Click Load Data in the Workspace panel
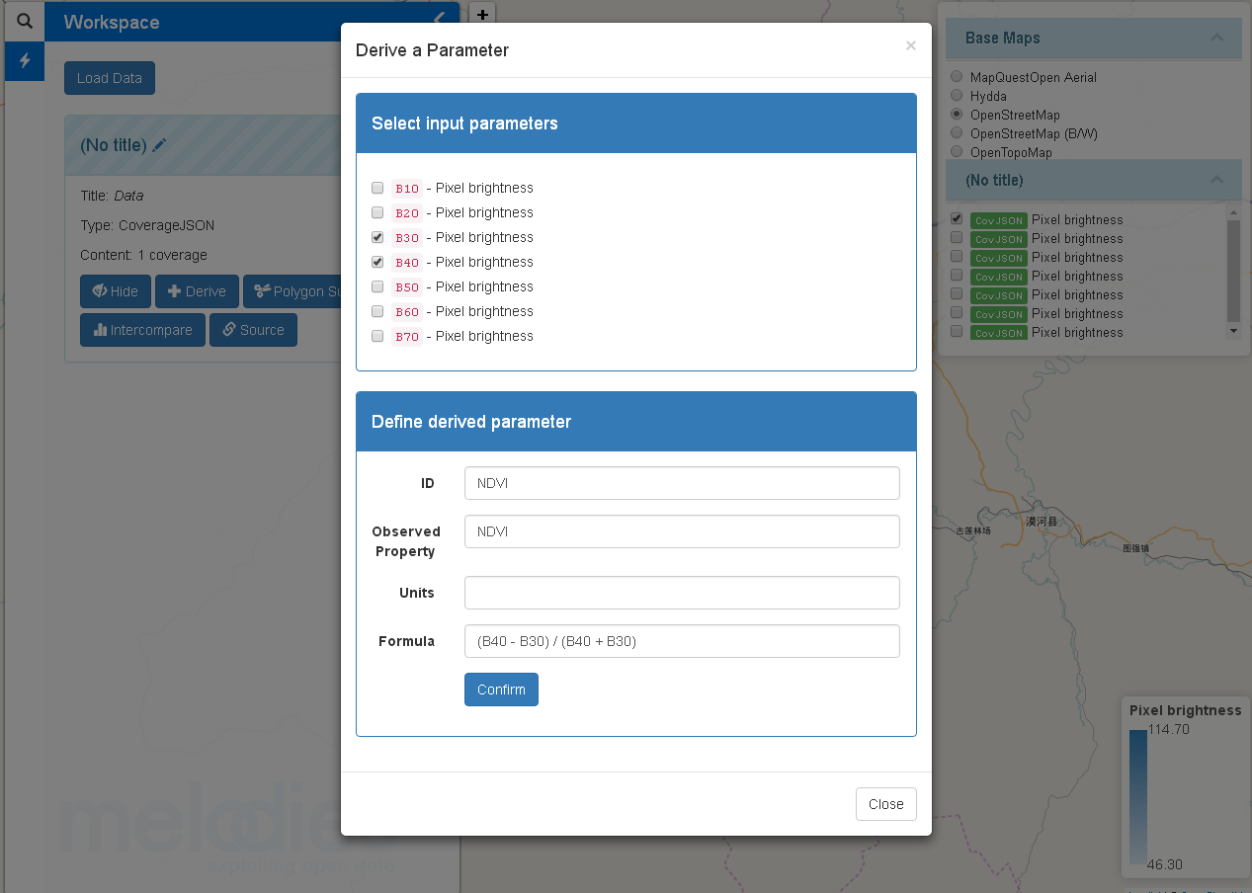Image resolution: width=1252 pixels, height=893 pixels. pyautogui.click(x=109, y=77)
